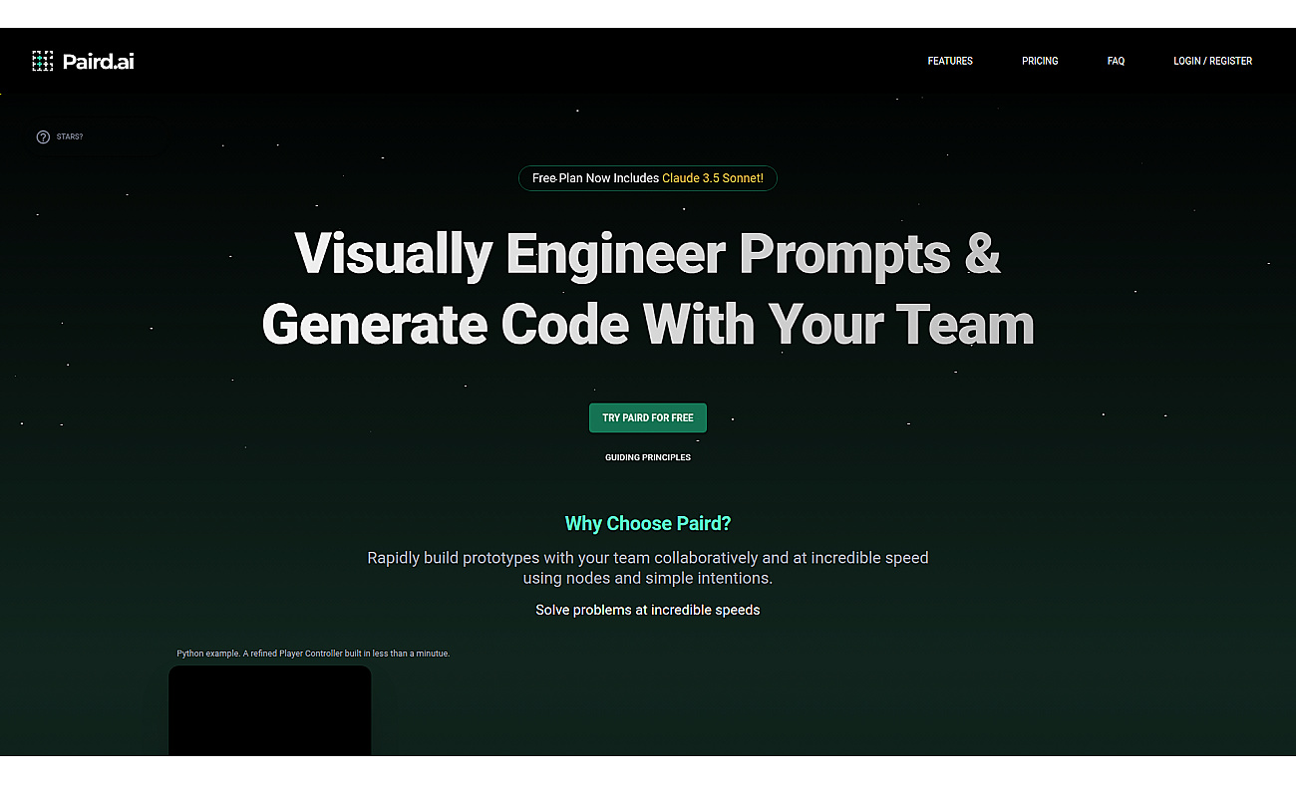Go to the Pricing page link
This screenshot has height=785, width=1296.
tap(1040, 61)
